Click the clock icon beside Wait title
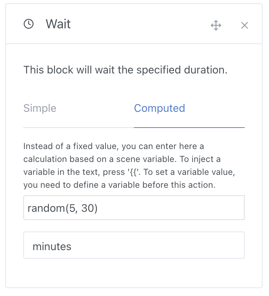This screenshot has height=296, width=269. pos(29,24)
